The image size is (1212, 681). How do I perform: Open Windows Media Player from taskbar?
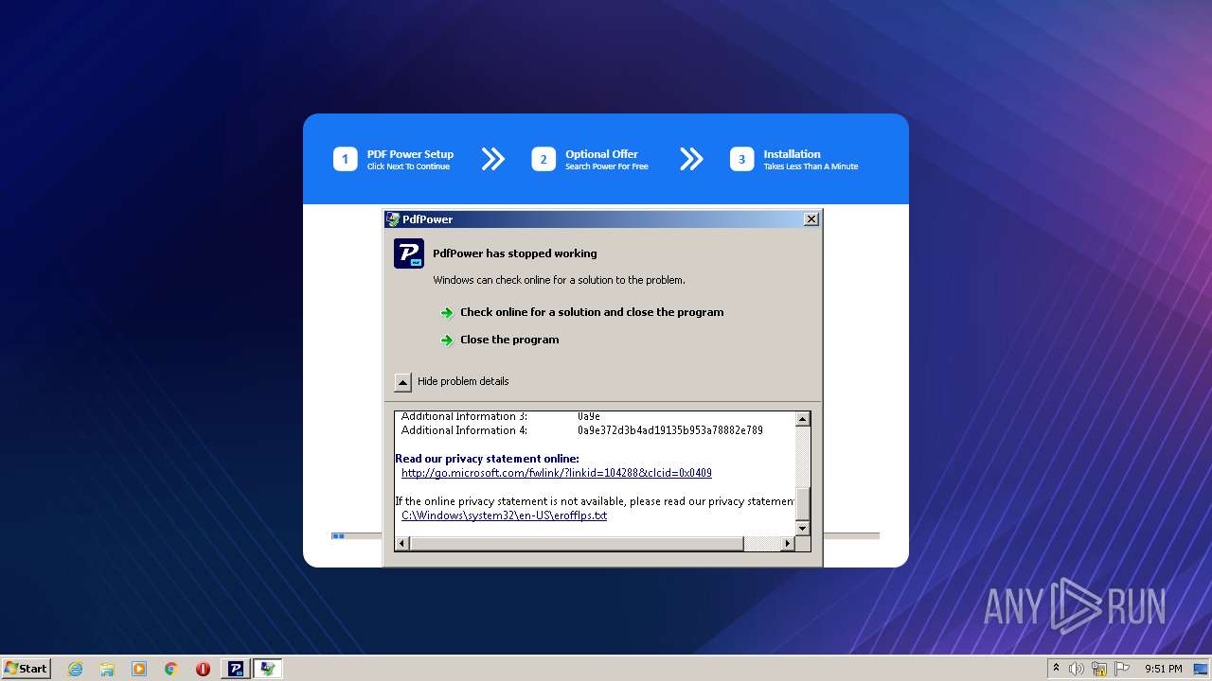click(x=139, y=669)
